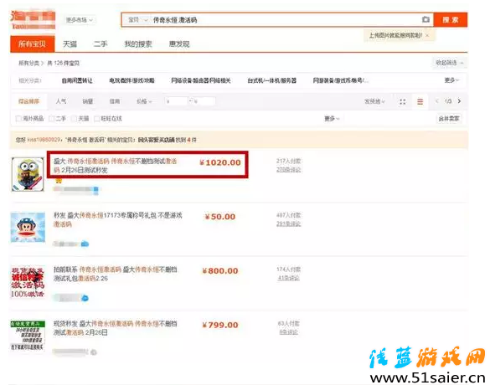Dismiss the upload-image tip with its X

click(427, 35)
